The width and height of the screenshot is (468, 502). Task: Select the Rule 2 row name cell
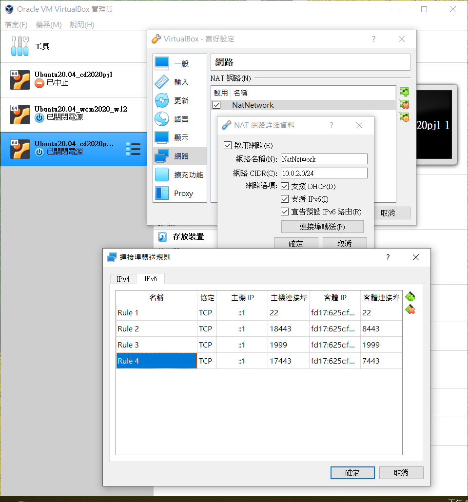156,329
